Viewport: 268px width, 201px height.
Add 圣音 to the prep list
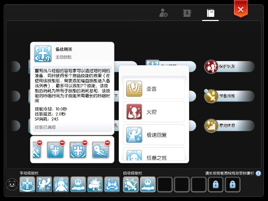click(154, 89)
